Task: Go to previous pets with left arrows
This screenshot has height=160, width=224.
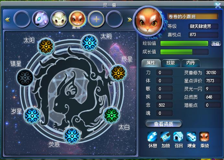Action: [7, 20]
